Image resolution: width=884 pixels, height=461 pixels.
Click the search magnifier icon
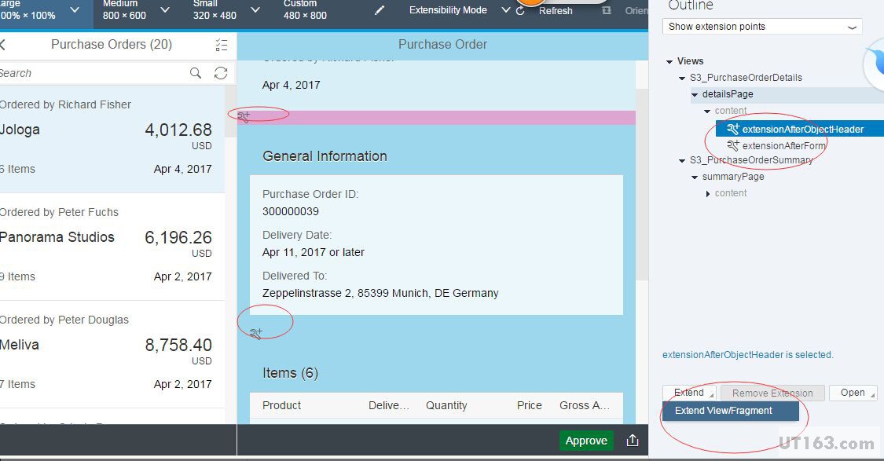(x=196, y=73)
